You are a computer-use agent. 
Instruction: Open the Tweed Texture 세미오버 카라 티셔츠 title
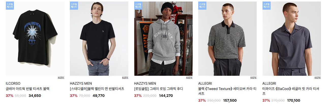point(227,91)
